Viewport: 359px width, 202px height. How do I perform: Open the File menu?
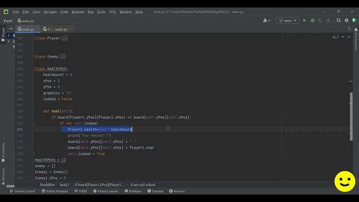coord(16,12)
